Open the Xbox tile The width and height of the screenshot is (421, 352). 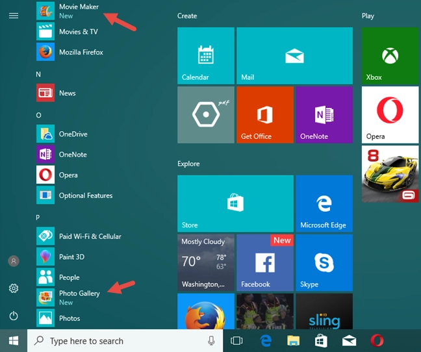coord(390,56)
